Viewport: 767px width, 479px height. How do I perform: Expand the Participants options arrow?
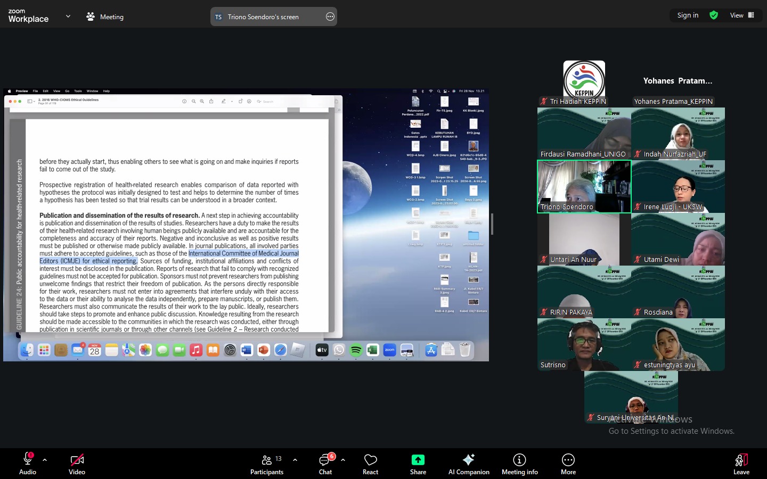pos(295,460)
